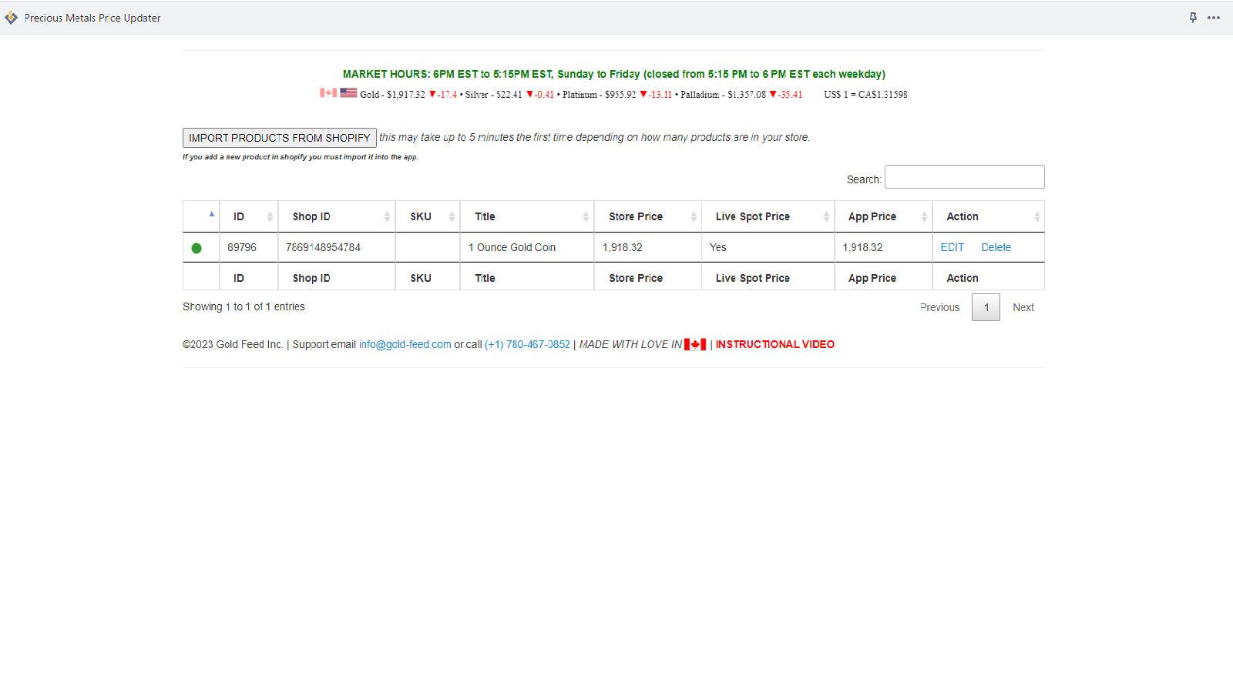Click the red down arrow beside the Gold price
This screenshot has height=693, width=1233.
click(x=432, y=94)
